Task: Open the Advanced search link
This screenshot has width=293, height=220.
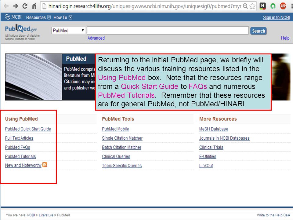Action: [96, 38]
